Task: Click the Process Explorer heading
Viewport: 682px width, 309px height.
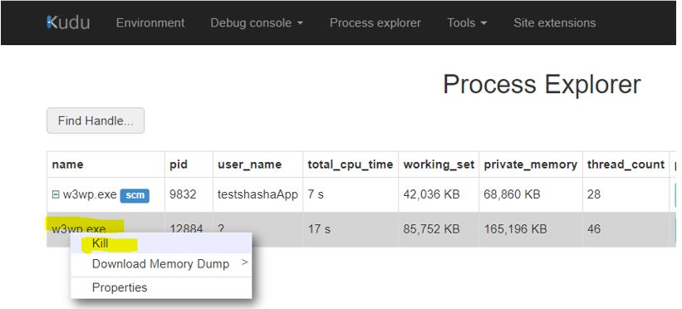Action: (x=542, y=84)
